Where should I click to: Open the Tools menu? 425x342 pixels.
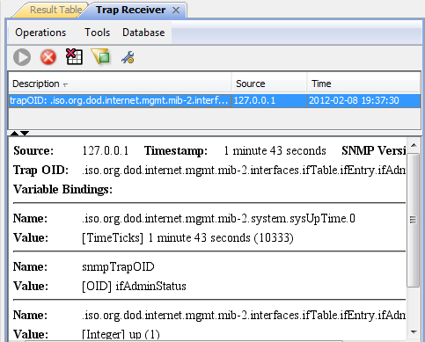(97, 33)
